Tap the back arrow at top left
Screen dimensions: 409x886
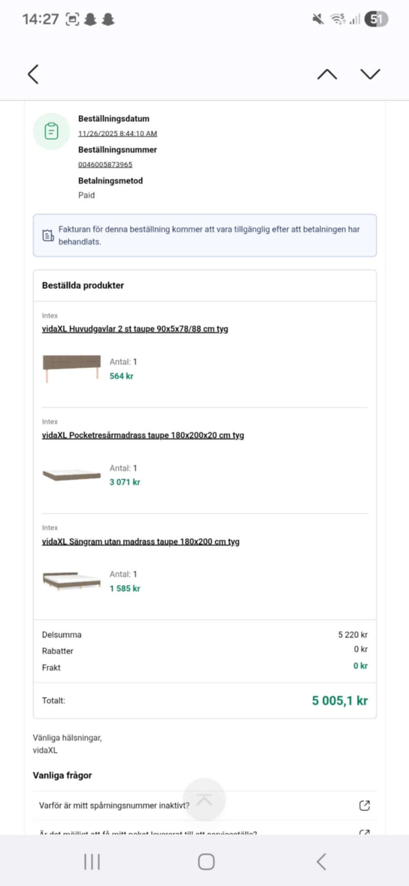33,74
